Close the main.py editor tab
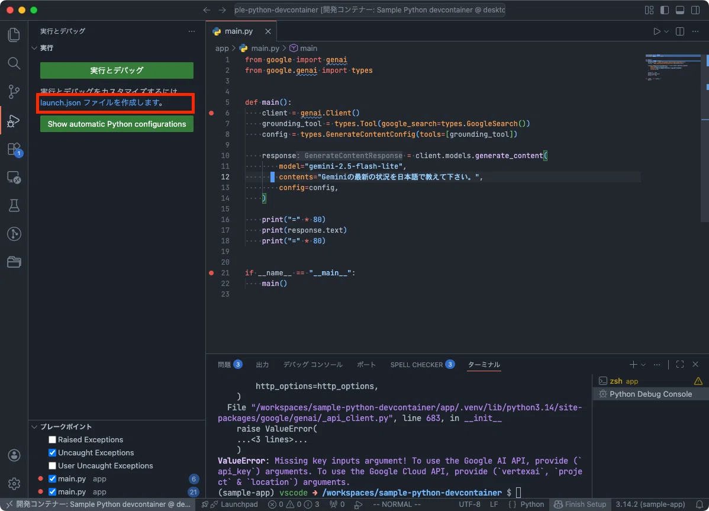 tap(268, 31)
